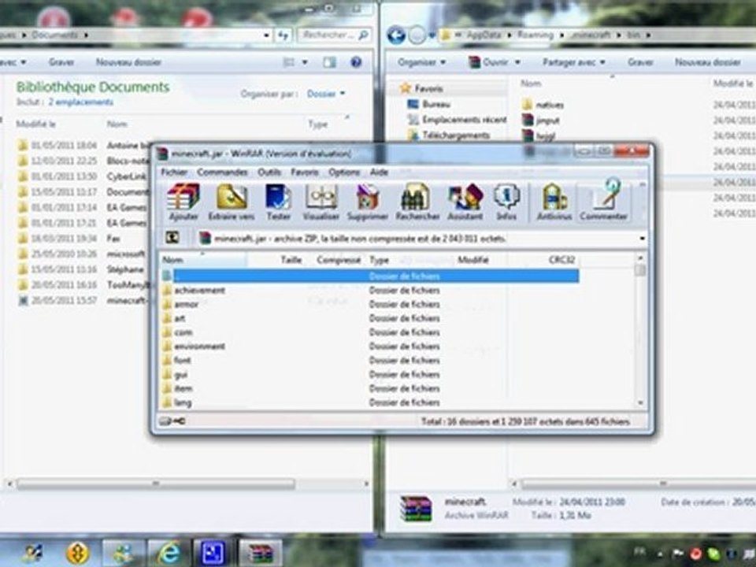Open recent pages dropdown beside navigation arrows
Screen dimensions: 756x567
[x=432, y=35]
